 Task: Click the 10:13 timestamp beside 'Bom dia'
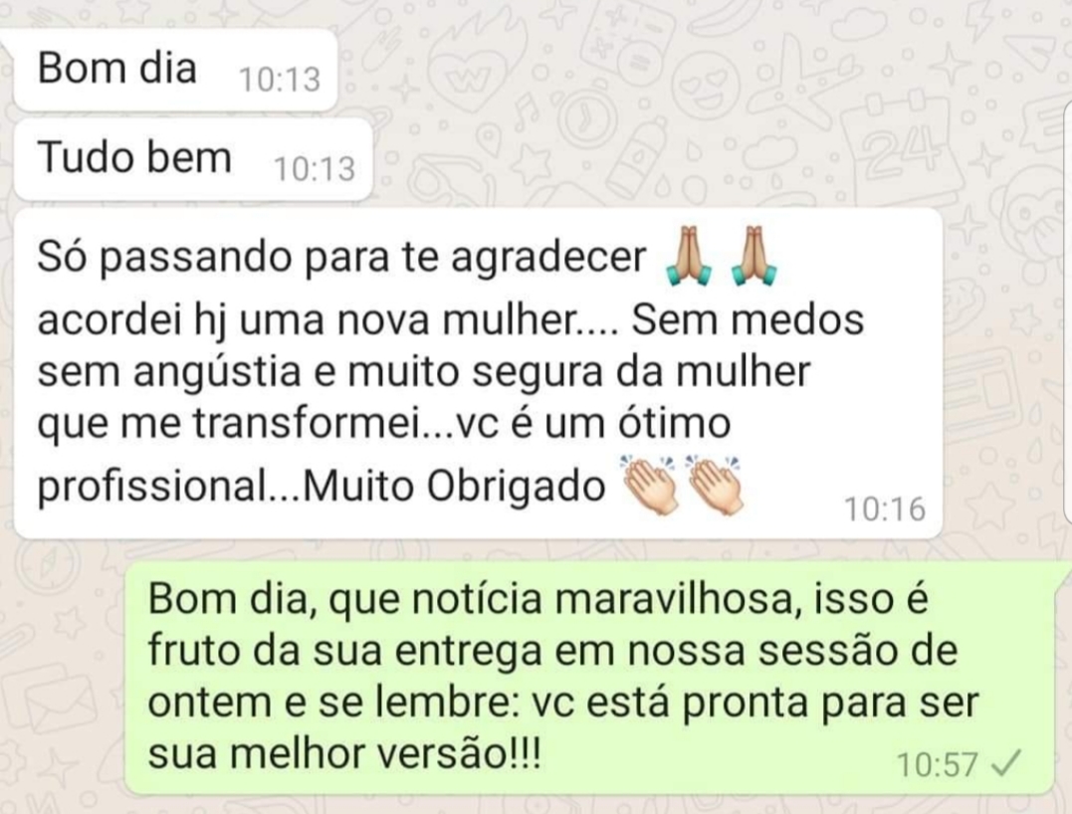[280, 80]
